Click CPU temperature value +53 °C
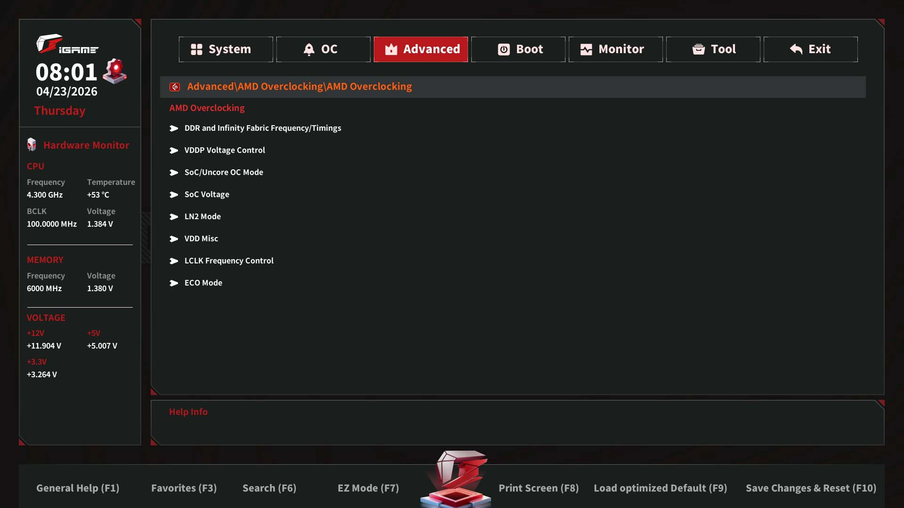904x508 pixels. coord(98,195)
